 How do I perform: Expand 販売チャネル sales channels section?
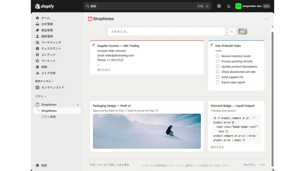(x=44, y=81)
